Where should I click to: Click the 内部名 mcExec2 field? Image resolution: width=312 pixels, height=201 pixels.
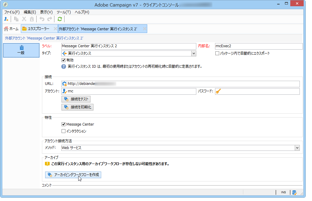coord(259,46)
